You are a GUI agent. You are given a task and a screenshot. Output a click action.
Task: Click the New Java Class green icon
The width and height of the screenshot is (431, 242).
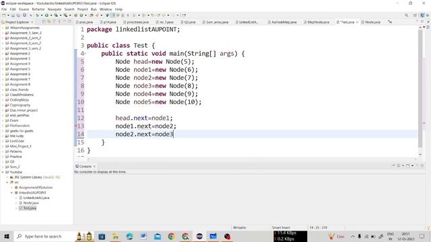pyautogui.click(x=81, y=15)
